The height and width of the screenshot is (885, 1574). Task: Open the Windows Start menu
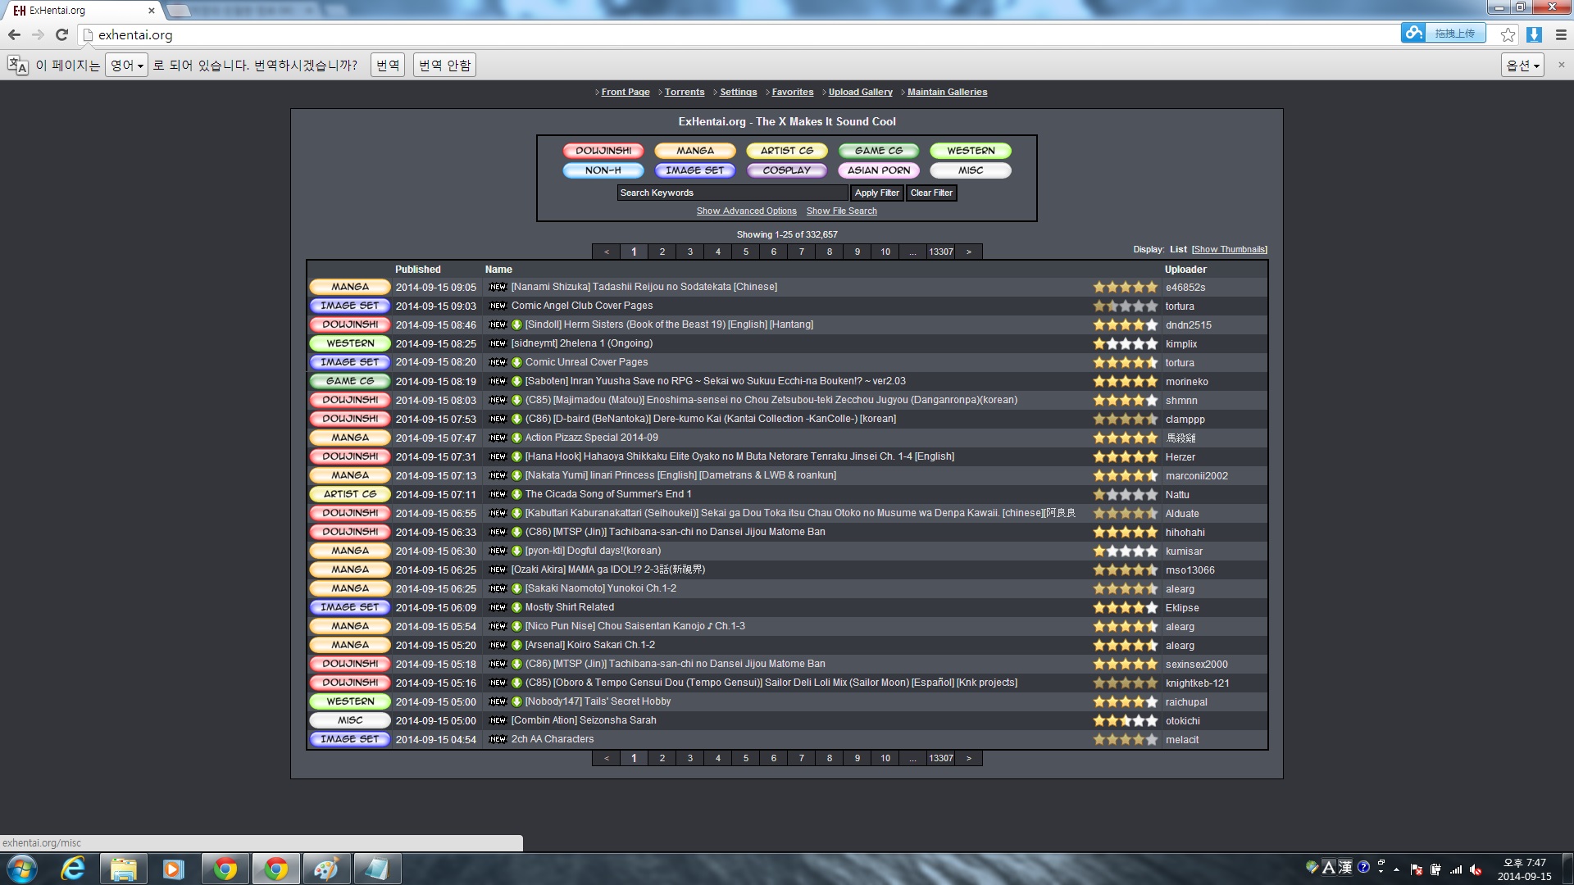[22, 869]
